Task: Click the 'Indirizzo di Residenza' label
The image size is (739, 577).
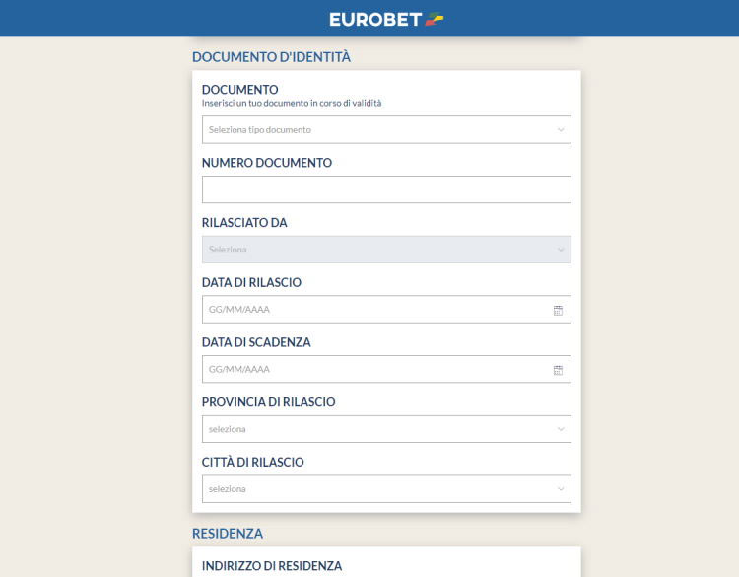Action: point(272,566)
